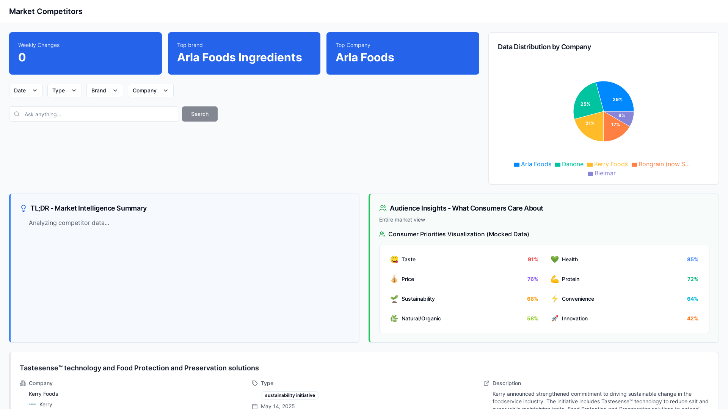Click the tag icon beside Type label
Screen dimensions: 728x409
pyautogui.click(x=255, y=384)
